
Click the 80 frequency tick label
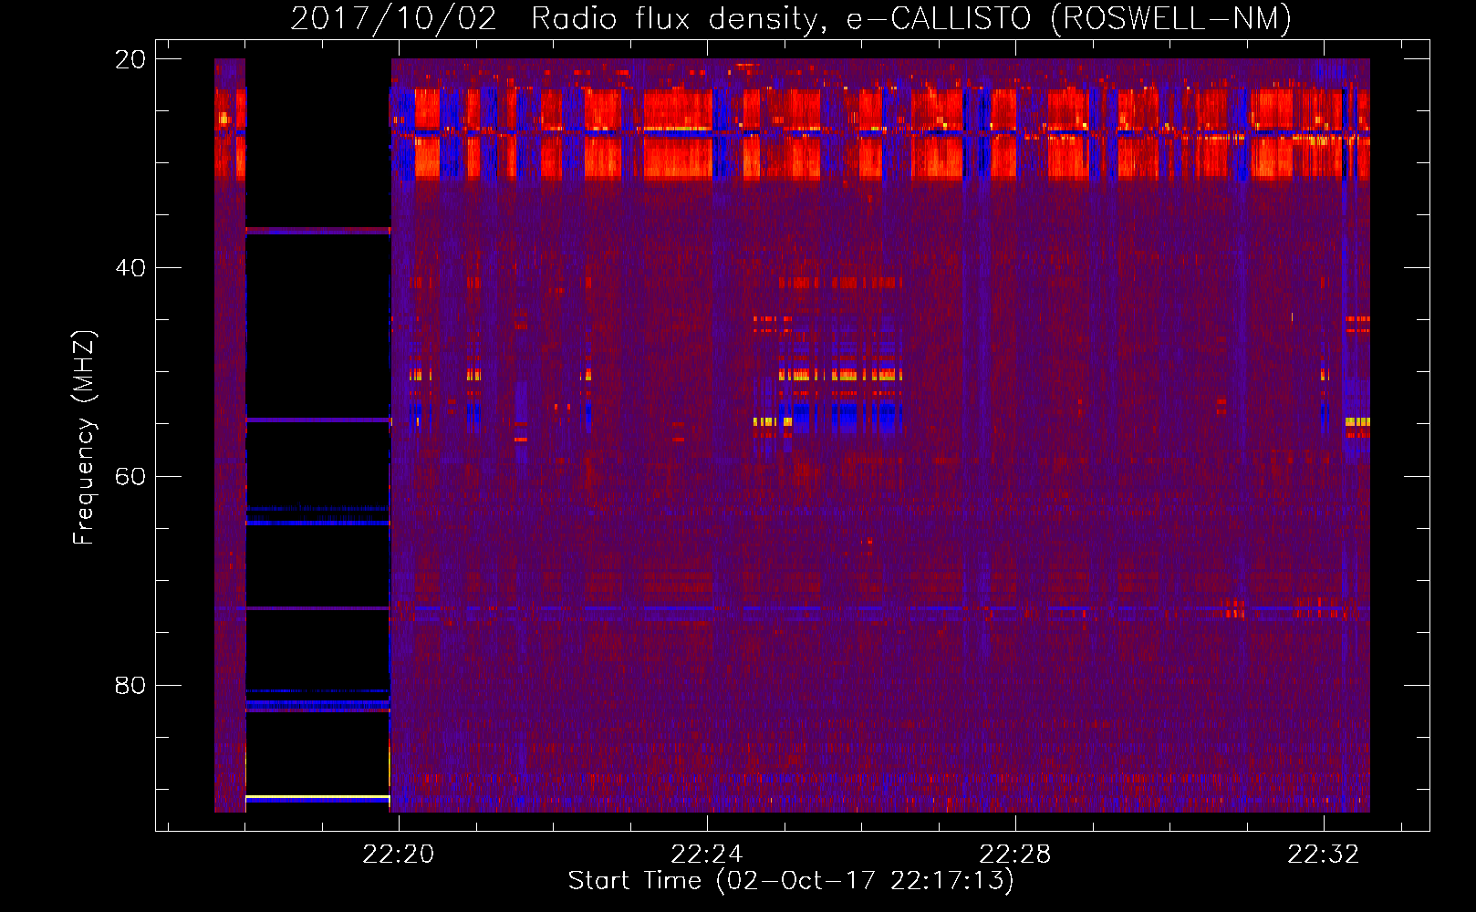[x=130, y=686]
